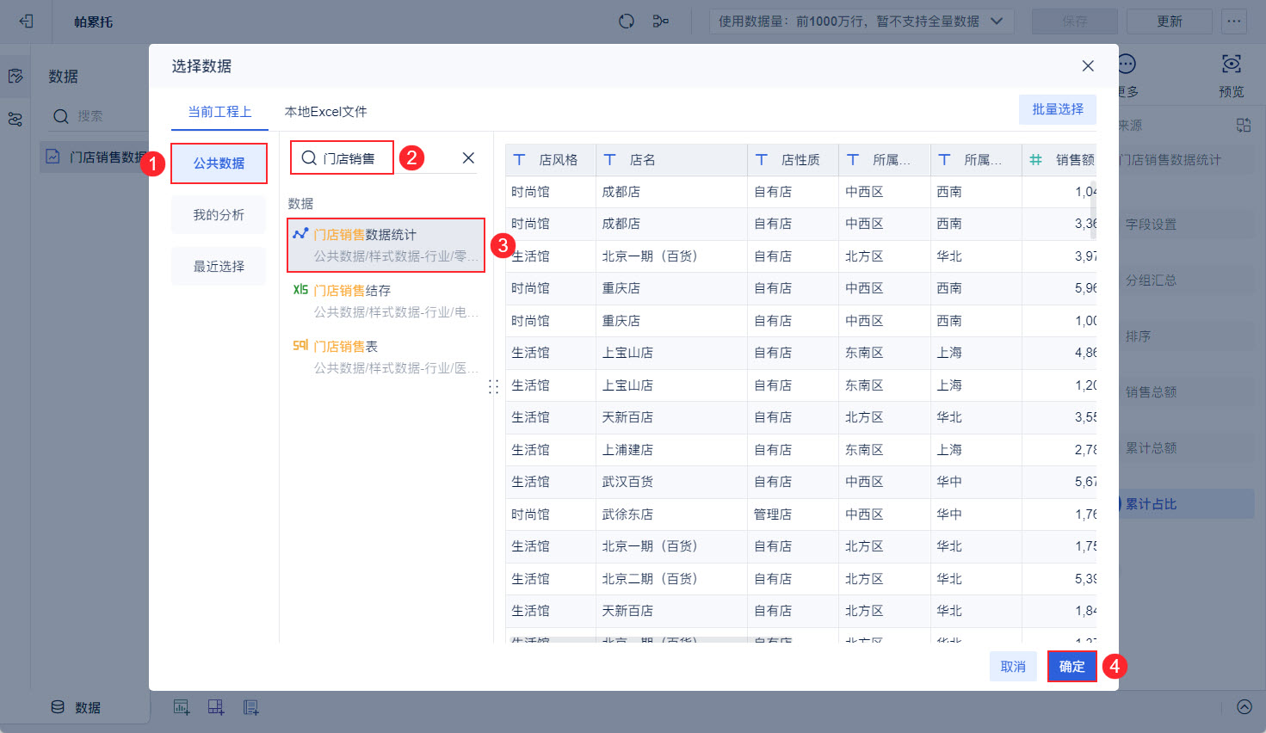1266x733 pixels.
Task: Select the 公共数据 category
Action: click(219, 163)
